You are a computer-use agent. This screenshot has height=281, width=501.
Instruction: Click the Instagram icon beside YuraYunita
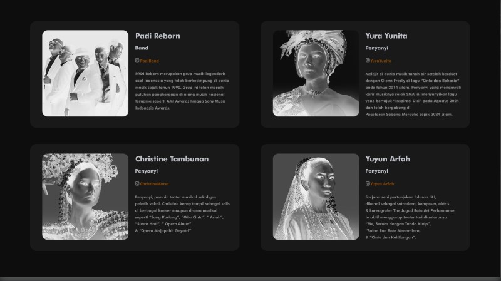pos(368,61)
